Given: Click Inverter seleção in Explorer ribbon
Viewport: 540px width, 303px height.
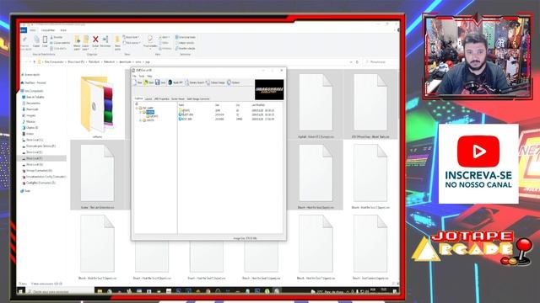Looking at the screenshot, I should click(186, 49).
